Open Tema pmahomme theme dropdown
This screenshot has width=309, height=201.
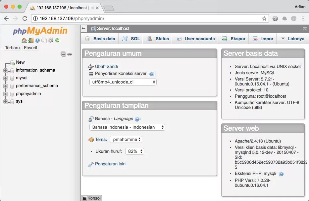[x=126, y=140]
